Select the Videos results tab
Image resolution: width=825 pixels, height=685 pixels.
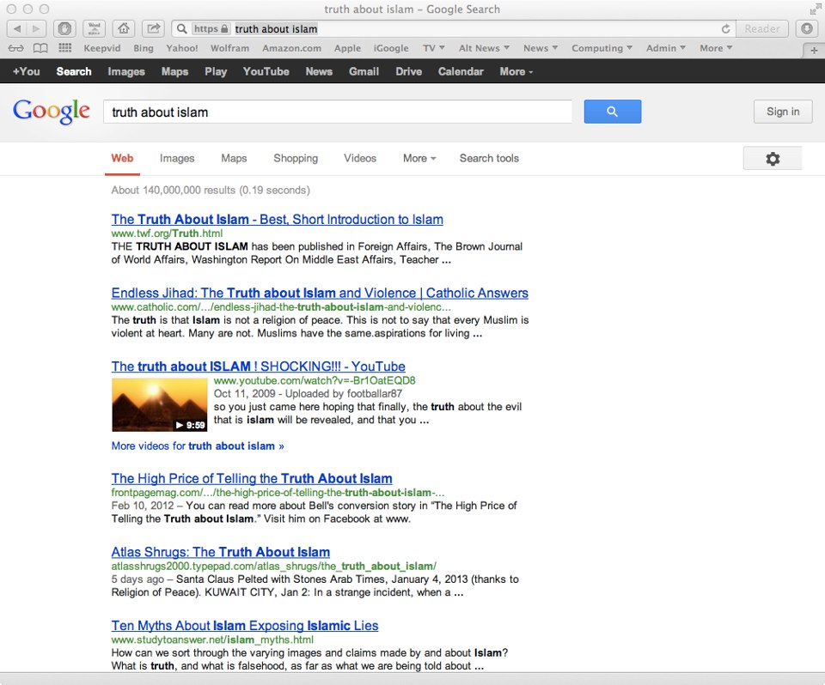360,158
